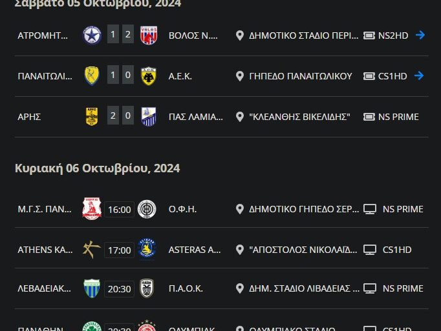Click the P.A.O.K. team crest

pyautogui.click(x=147, y=288)
